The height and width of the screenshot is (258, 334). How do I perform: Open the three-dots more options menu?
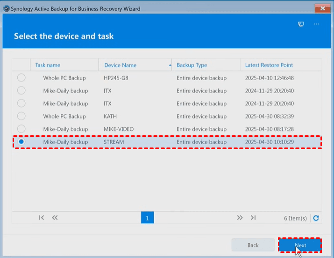click(316, 24)
